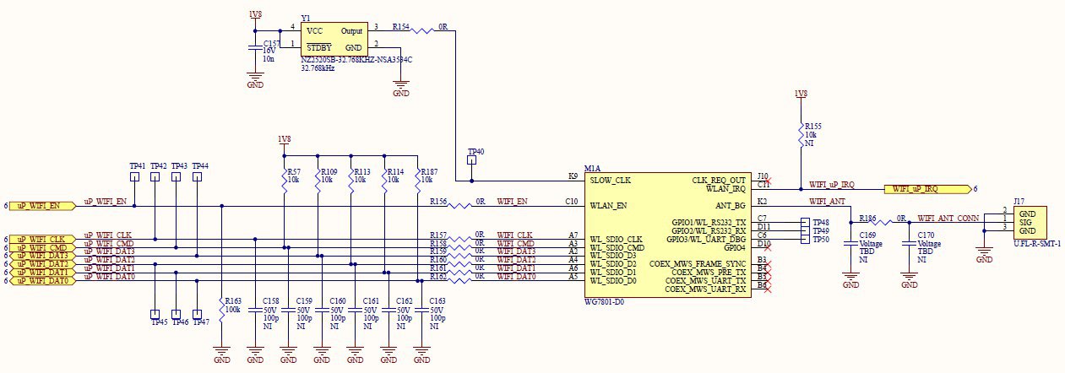Viewport: 1065px width, 373px height.
Task: Select the Y1 oscillator component body
Action: tap(334, 39)
